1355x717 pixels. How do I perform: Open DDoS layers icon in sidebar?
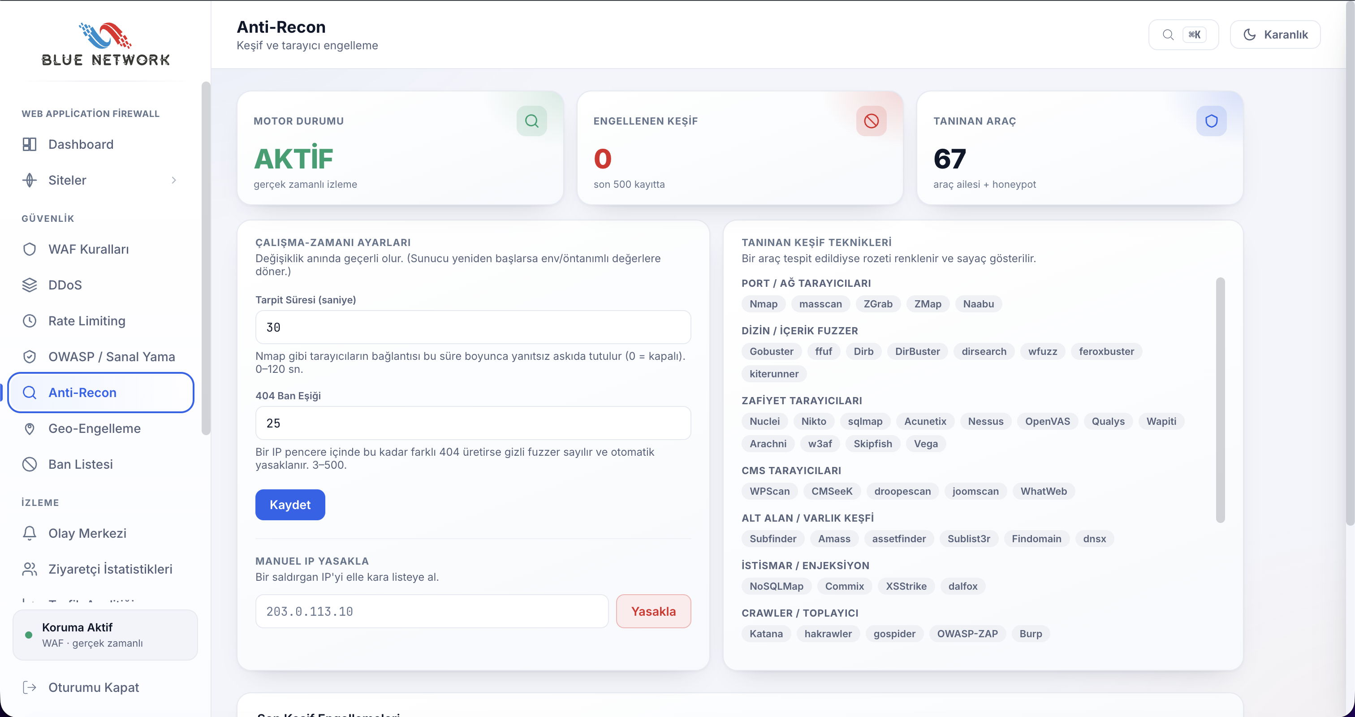click(x=30, y=285)
